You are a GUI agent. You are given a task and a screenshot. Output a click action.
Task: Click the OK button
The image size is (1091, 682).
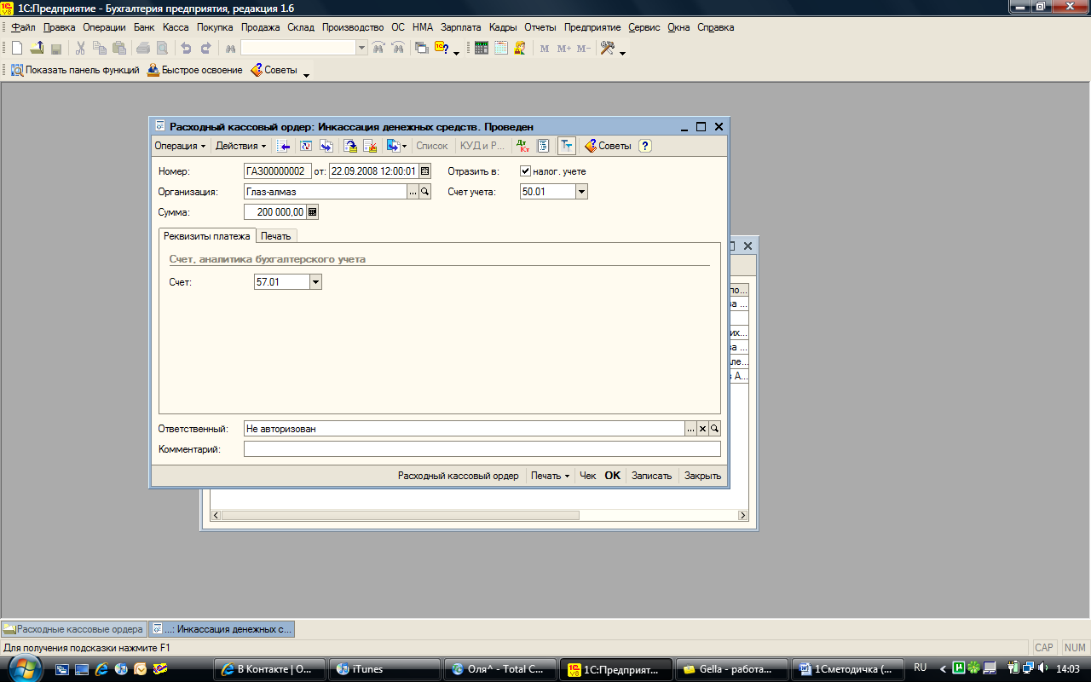coord(613,476)
